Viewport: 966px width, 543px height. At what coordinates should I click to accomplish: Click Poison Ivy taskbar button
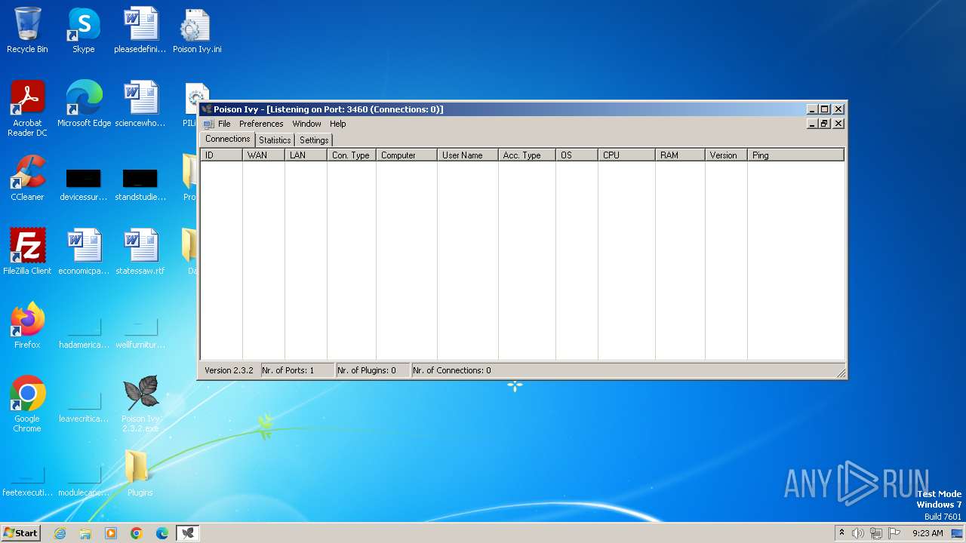188,533
